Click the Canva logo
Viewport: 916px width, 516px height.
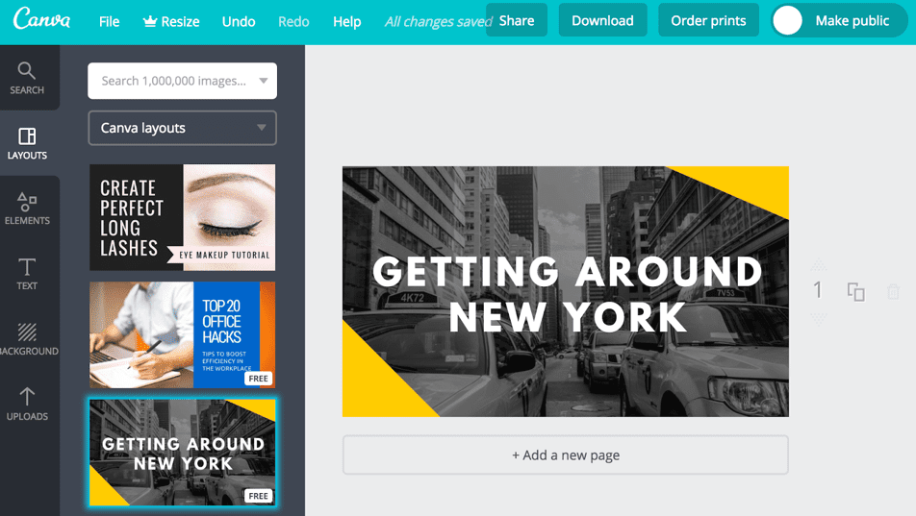(41, 20)
